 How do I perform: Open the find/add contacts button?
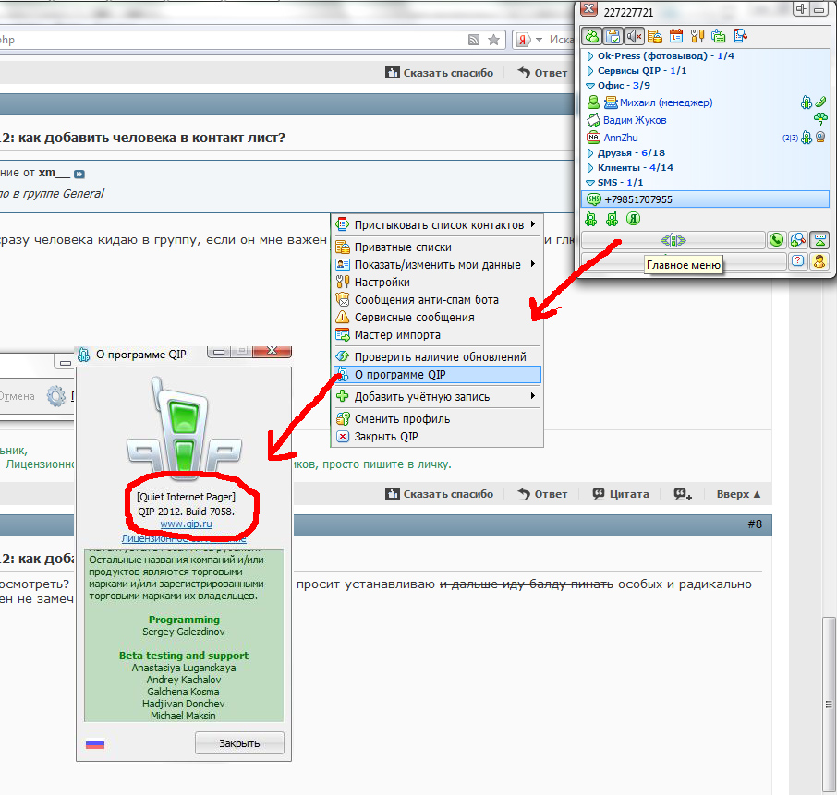click(x=798, y=240)
